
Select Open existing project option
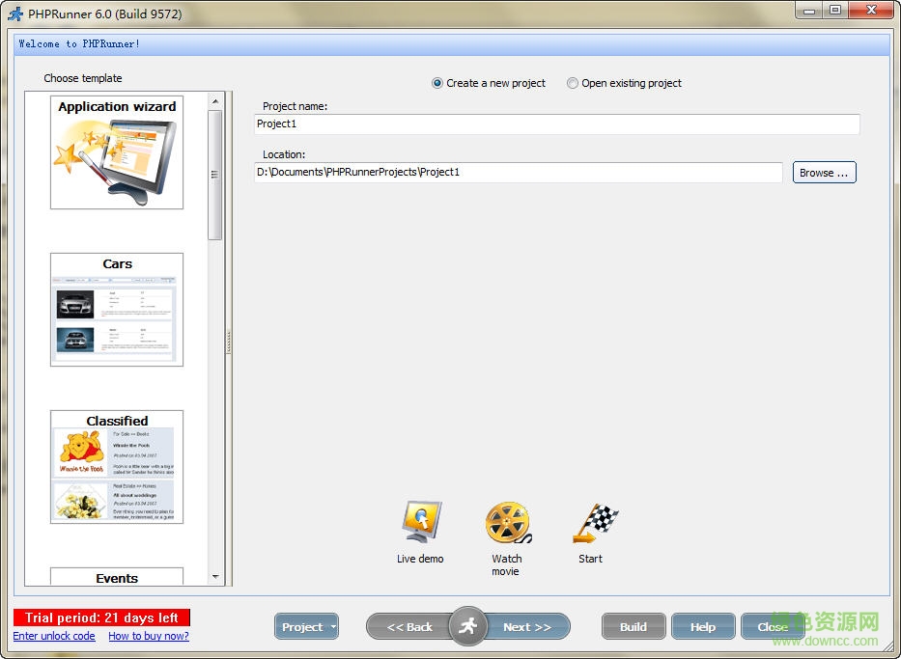(624, 83)
